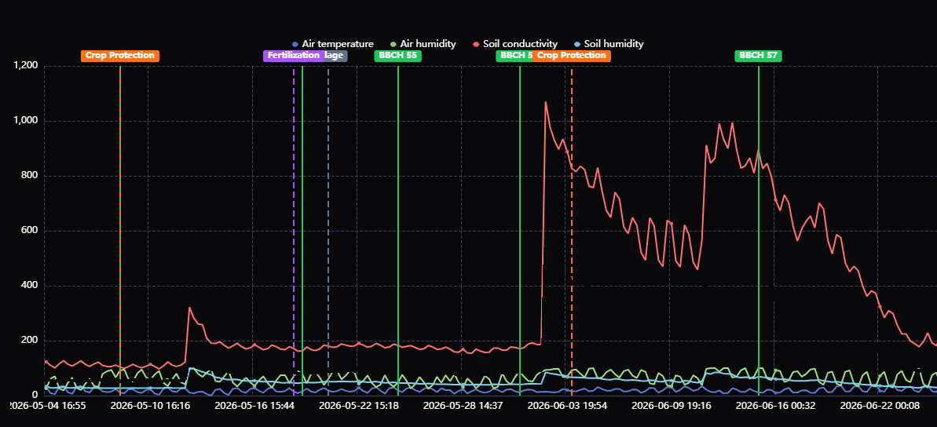This screenshot has width=937, height=427.
Task: Click the 1,200 y-axis value
Action: pyautogui.click(x=26, y=65)
